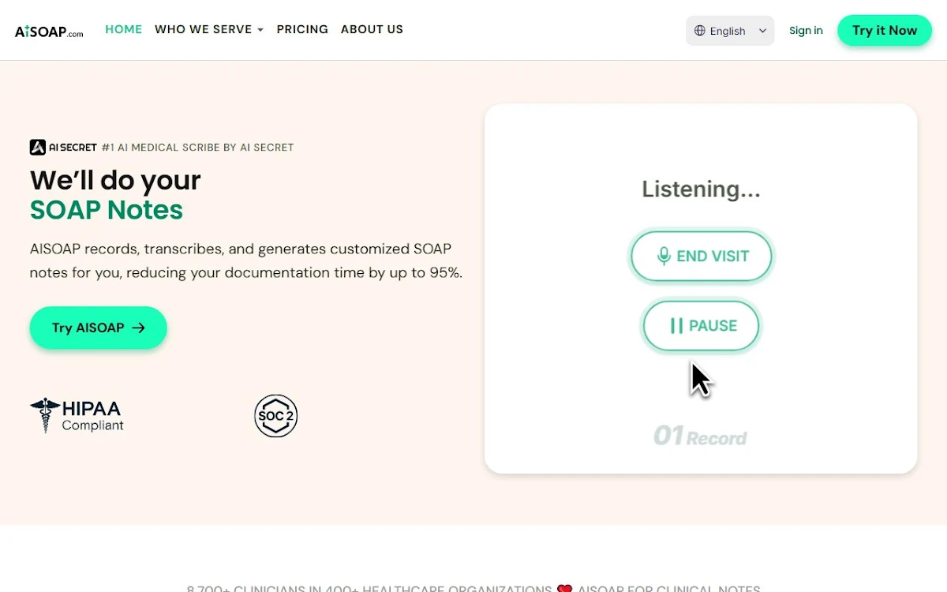Viewport: 947px width, 592px height.
Task: Open the English language selector
Action: pyautogui.click(x=730, y=31)
